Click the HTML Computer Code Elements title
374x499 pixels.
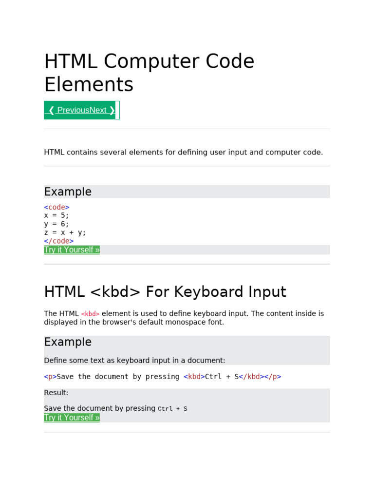tap(149, 73)
